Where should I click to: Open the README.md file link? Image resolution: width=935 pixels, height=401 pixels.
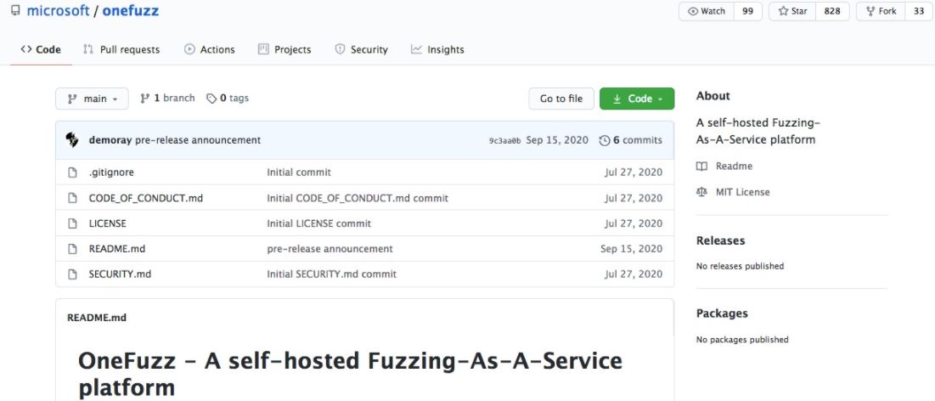[117, 249]
